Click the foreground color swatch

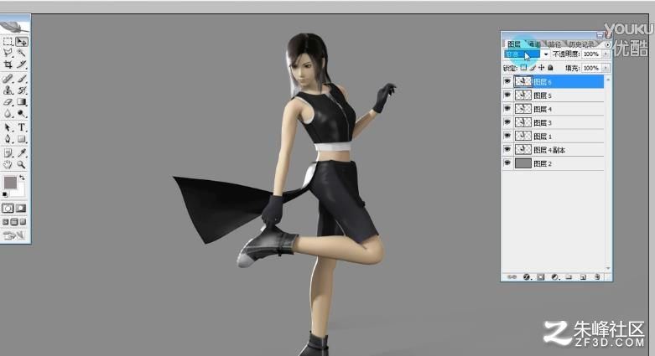point(10,183)
